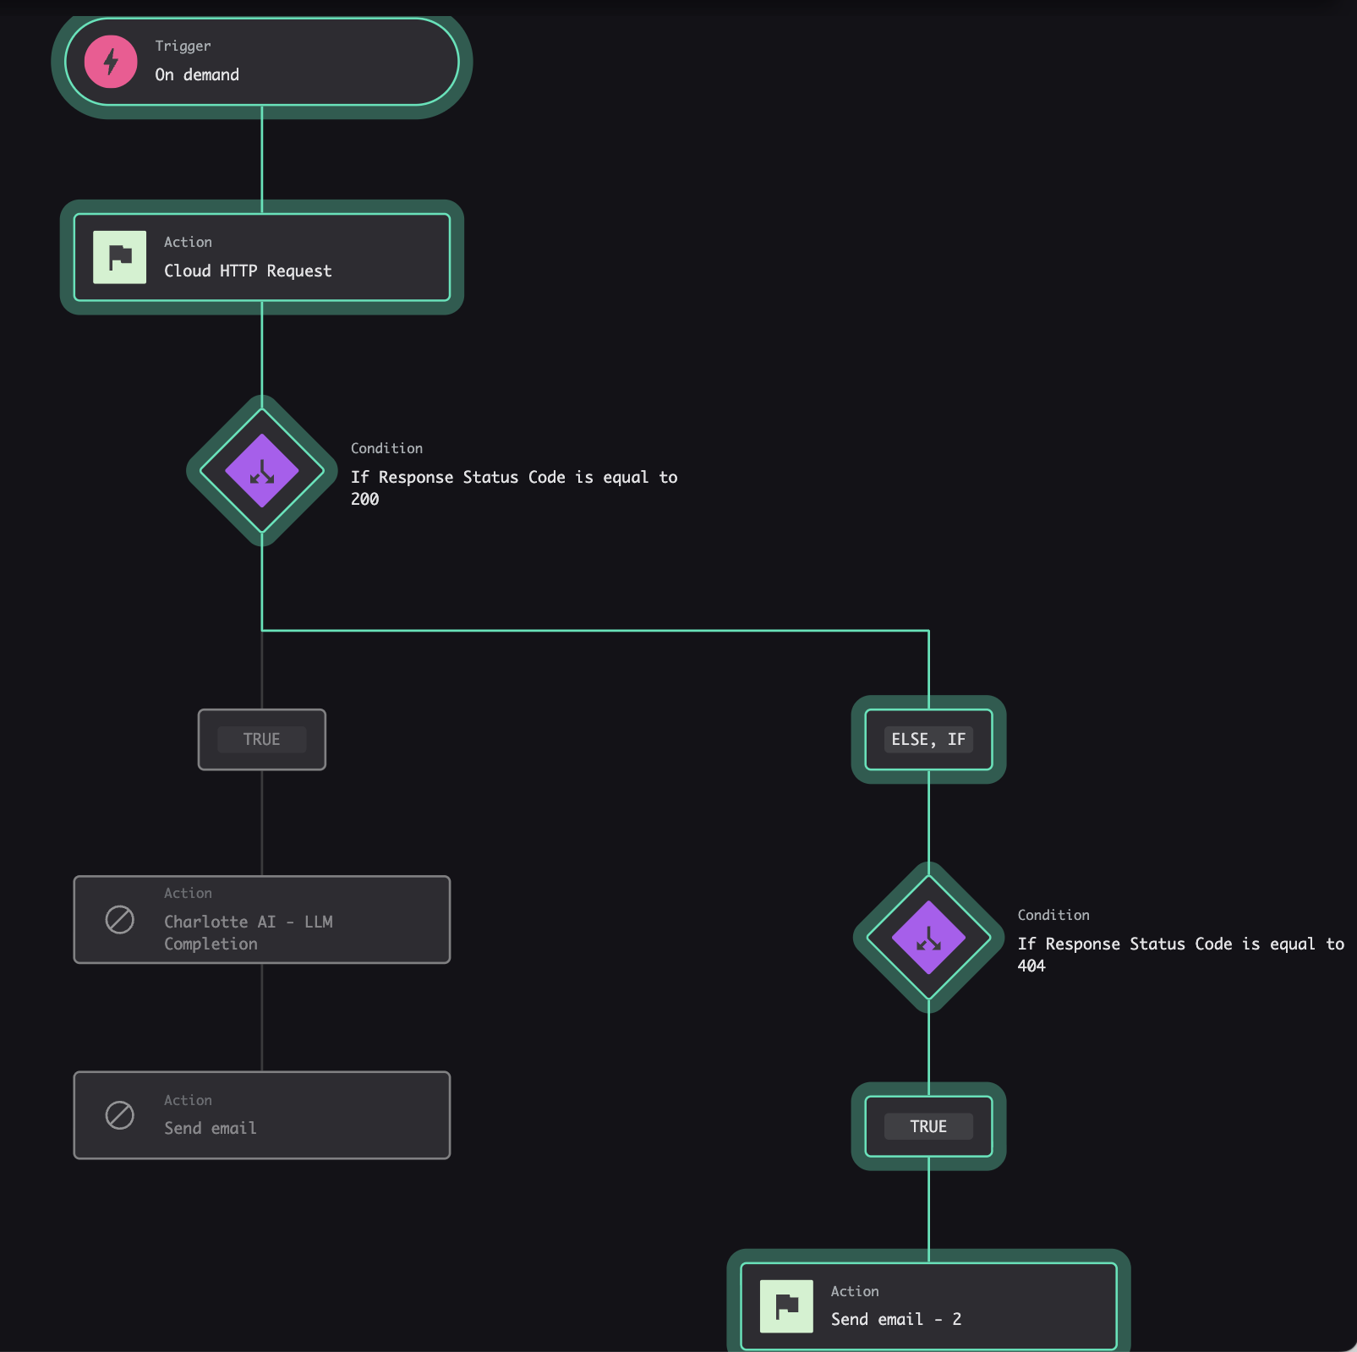Click the disabled icon on Charlotte AI action
This screenshot has height=1352, width=1357.
pos(119,920)
